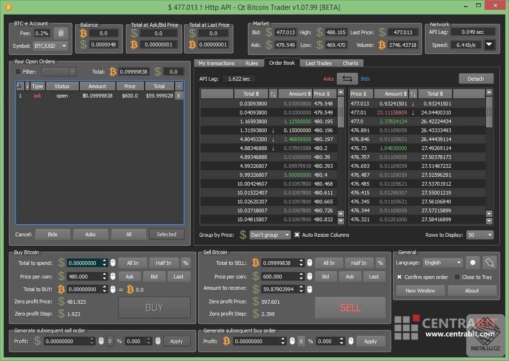Uncheck the Confirm open order checkbox
Screen dimensions: 509x361
point(399,277)
